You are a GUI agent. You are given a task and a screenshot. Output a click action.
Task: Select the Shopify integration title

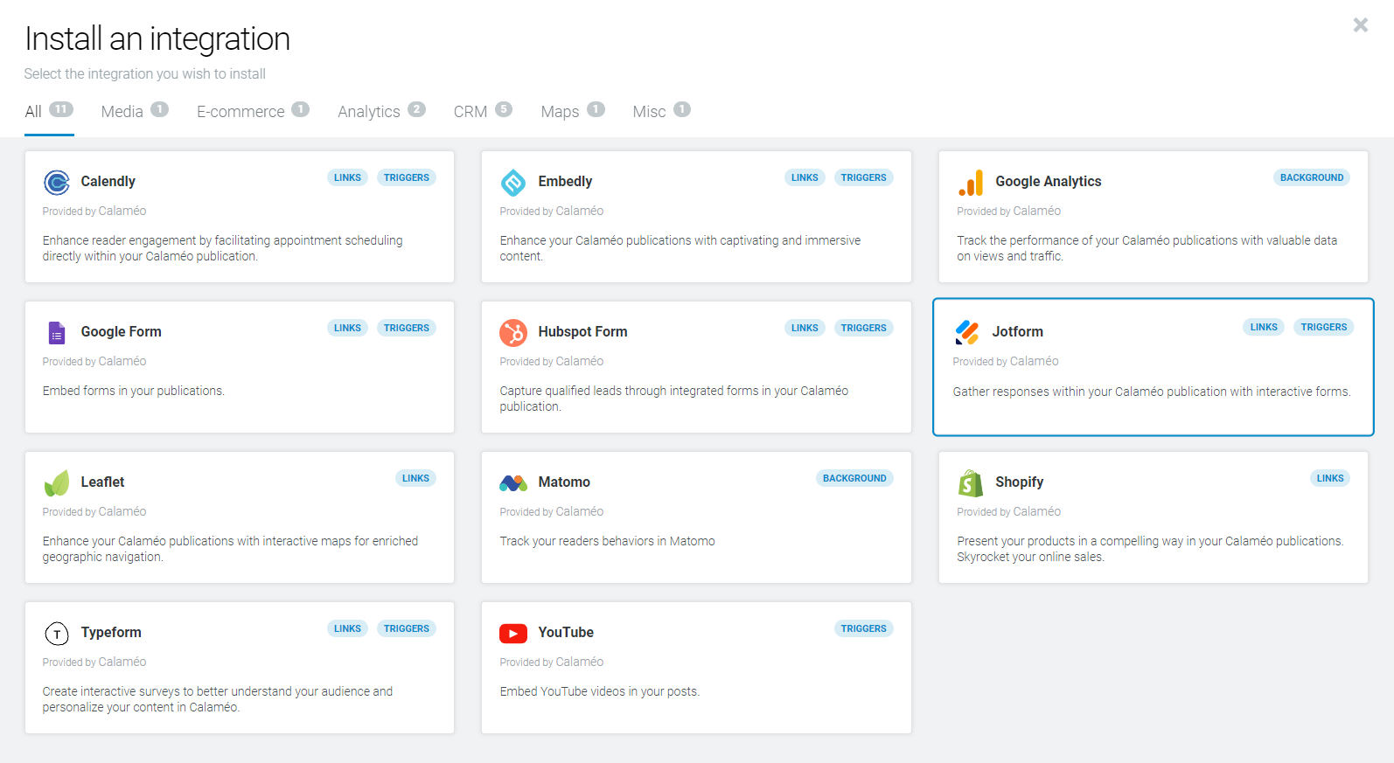(1019, 482)
